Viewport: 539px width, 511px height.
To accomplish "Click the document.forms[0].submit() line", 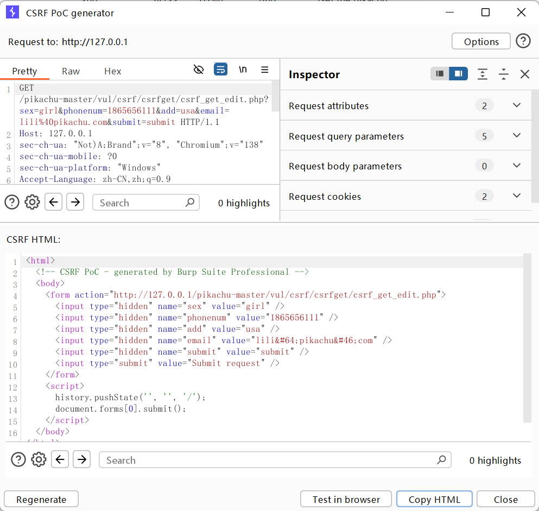I will pos(121,408).
